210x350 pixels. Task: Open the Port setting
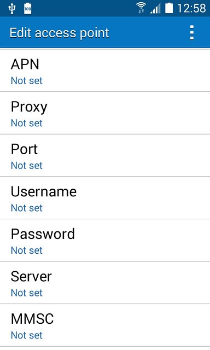tap(105, 155)
